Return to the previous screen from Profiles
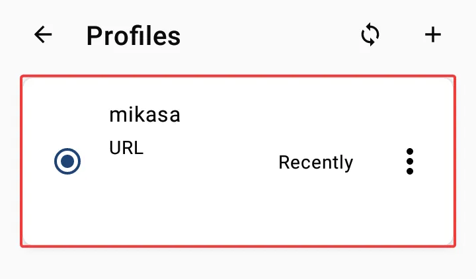 click(43, 34)
